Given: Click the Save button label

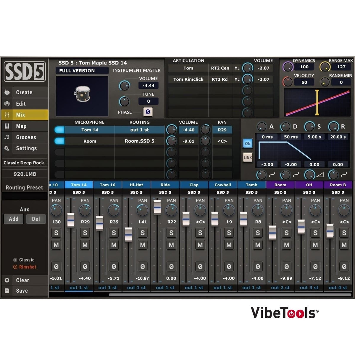Looking at the screenshot, I should [22, 291].
